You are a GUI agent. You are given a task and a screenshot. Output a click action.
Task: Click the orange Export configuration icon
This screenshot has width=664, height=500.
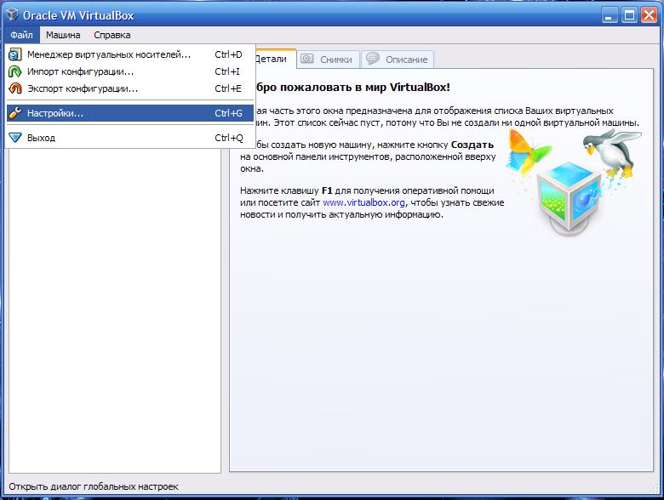coord(14,88)
